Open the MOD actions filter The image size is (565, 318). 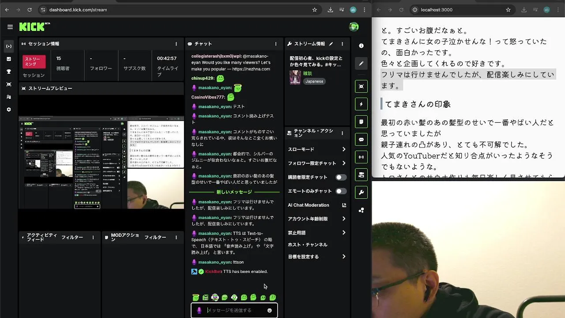[155, 237]
